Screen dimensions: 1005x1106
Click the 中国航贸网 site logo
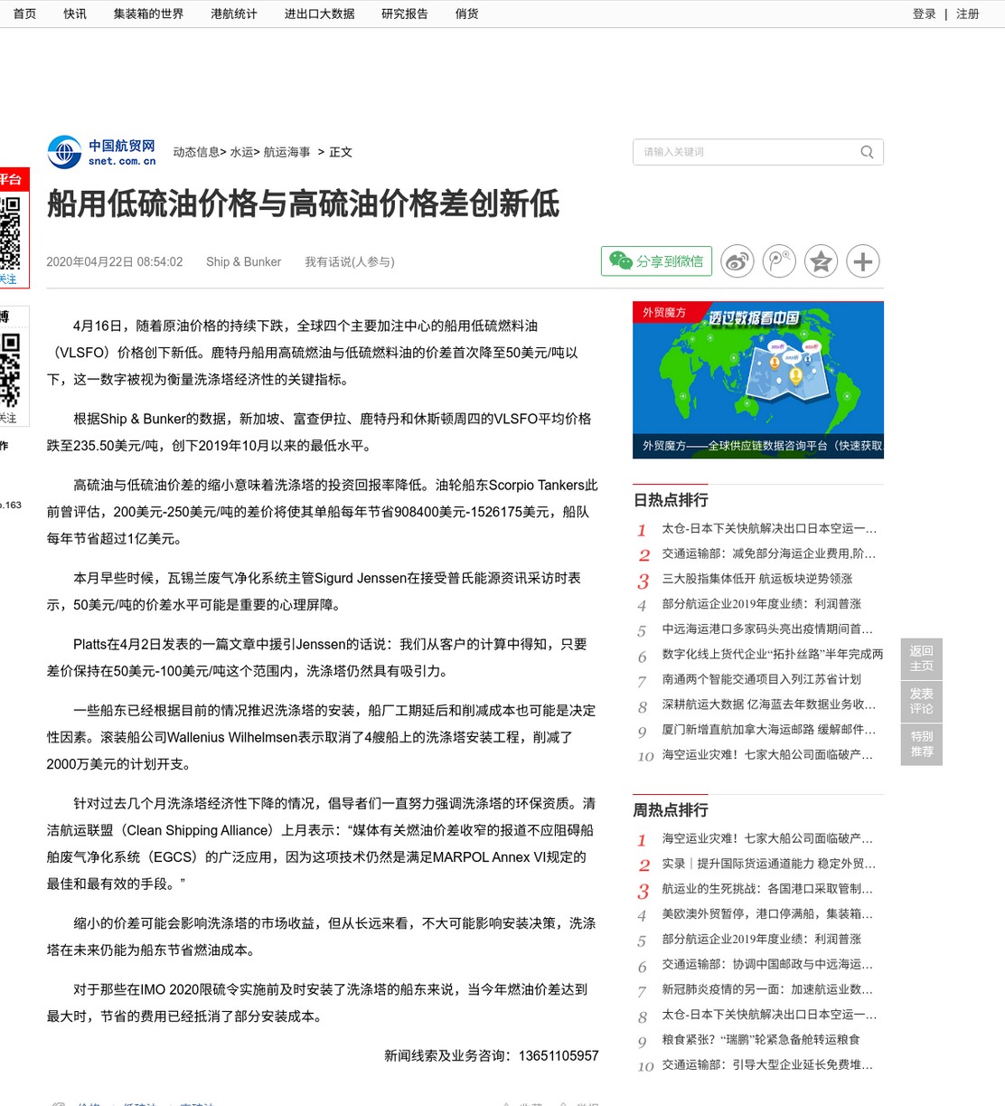(x=102, y=152)
